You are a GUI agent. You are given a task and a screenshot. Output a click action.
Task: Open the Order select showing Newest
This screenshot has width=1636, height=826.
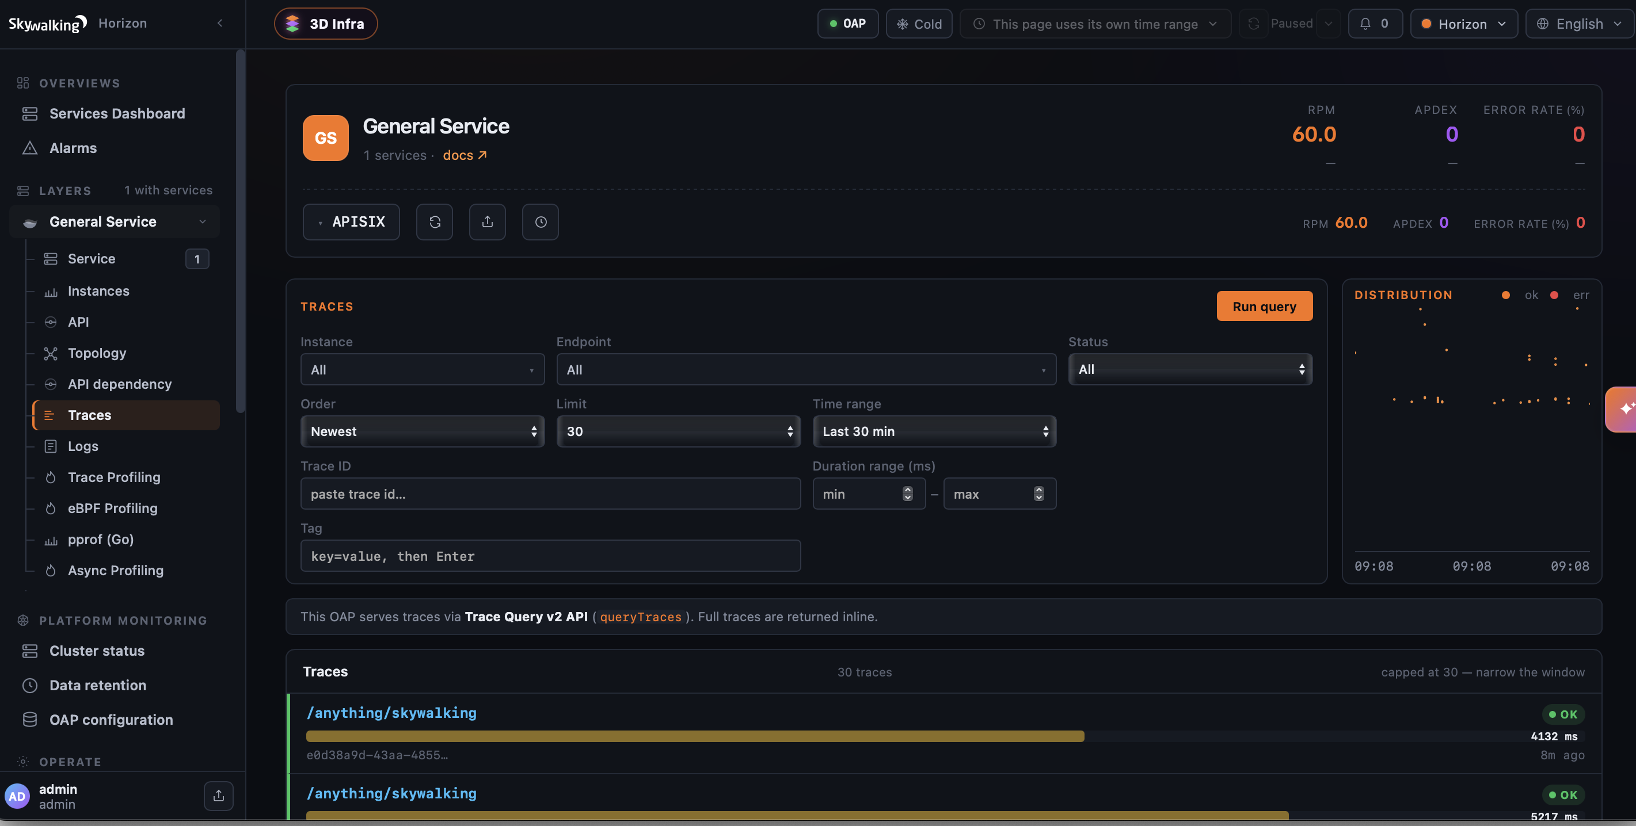click(x=423, y=431)
